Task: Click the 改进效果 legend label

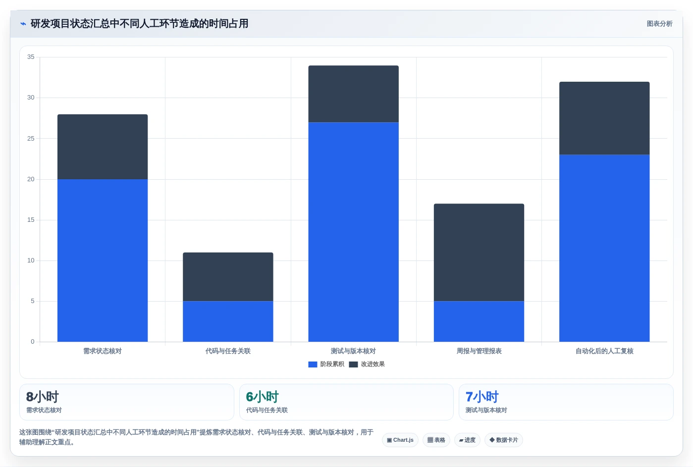Action: [x=373, y=364]
